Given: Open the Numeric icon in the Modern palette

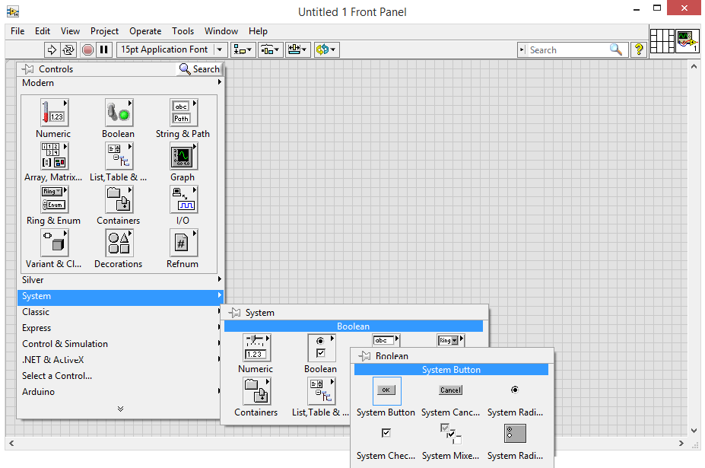Looking at the screenshot, I should click(54, 113).
